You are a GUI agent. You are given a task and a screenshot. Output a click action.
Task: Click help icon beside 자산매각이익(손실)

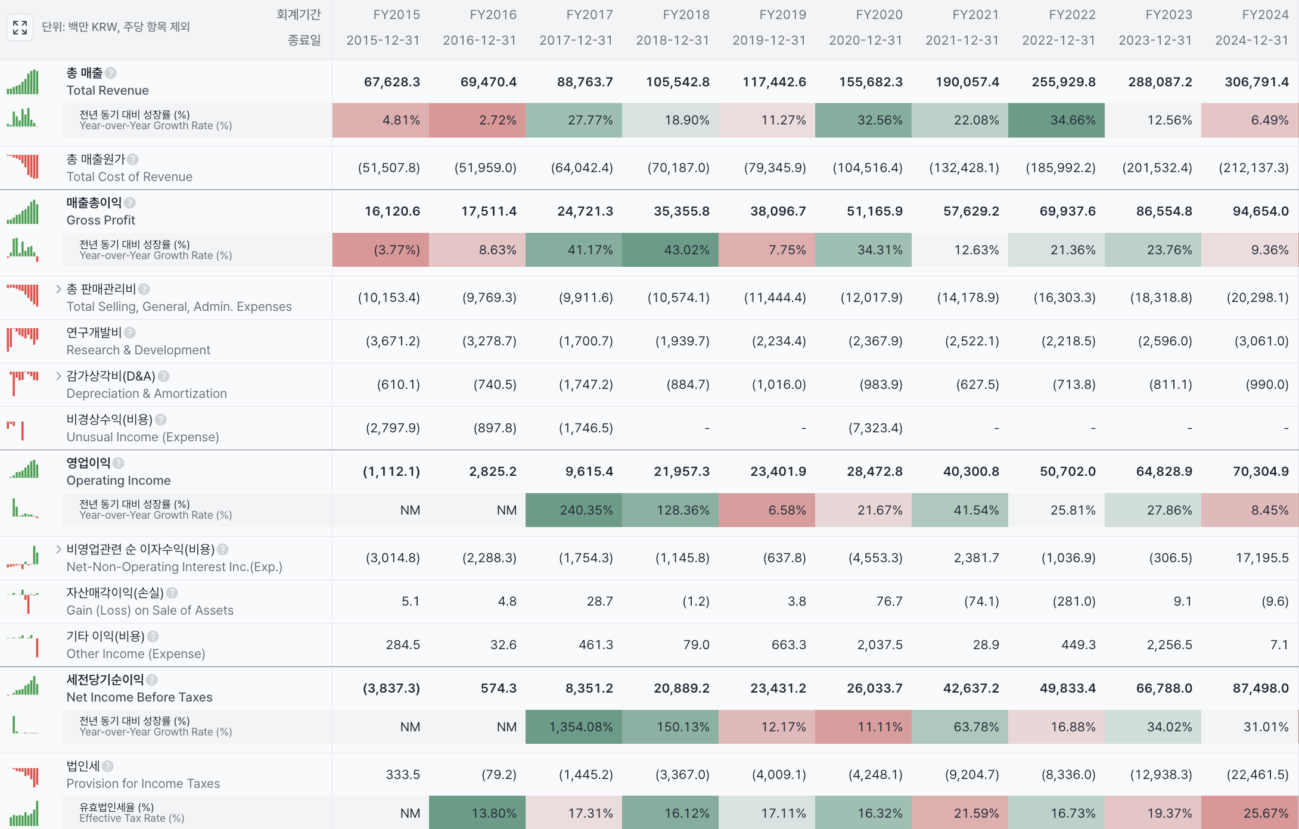click(172, 593)
